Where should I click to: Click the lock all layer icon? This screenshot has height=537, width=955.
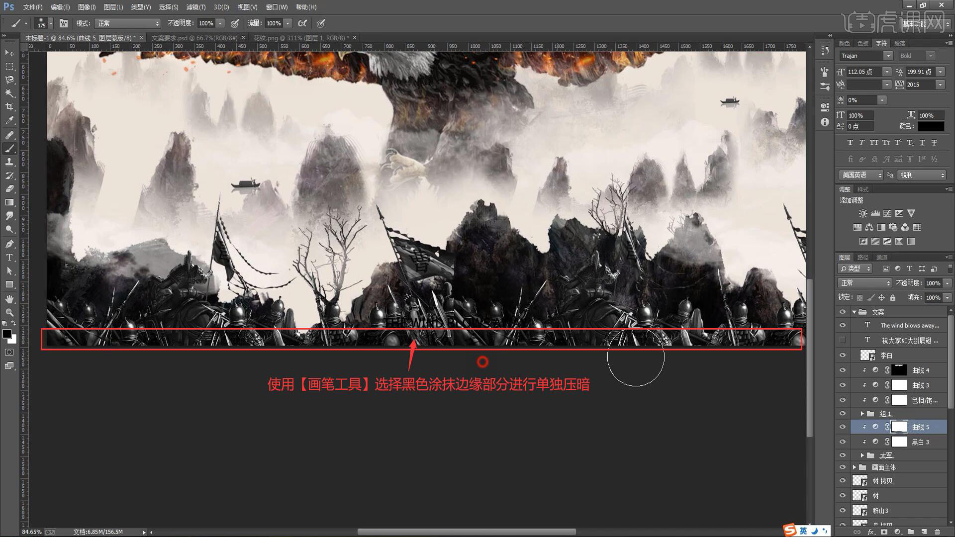coord(893,297)
